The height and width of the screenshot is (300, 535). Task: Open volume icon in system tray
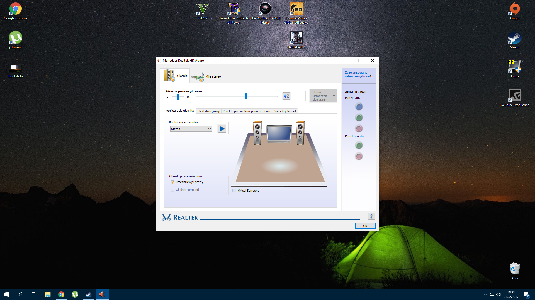tap(498, 294)
